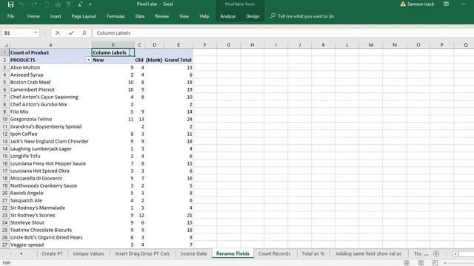474x266 pixels.
Task: Click the Name Box showing B1
Action: [x=18, y=33]
